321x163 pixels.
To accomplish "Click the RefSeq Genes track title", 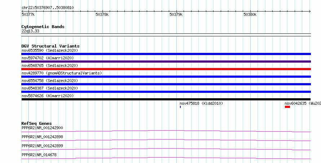I will coord(37,123).
